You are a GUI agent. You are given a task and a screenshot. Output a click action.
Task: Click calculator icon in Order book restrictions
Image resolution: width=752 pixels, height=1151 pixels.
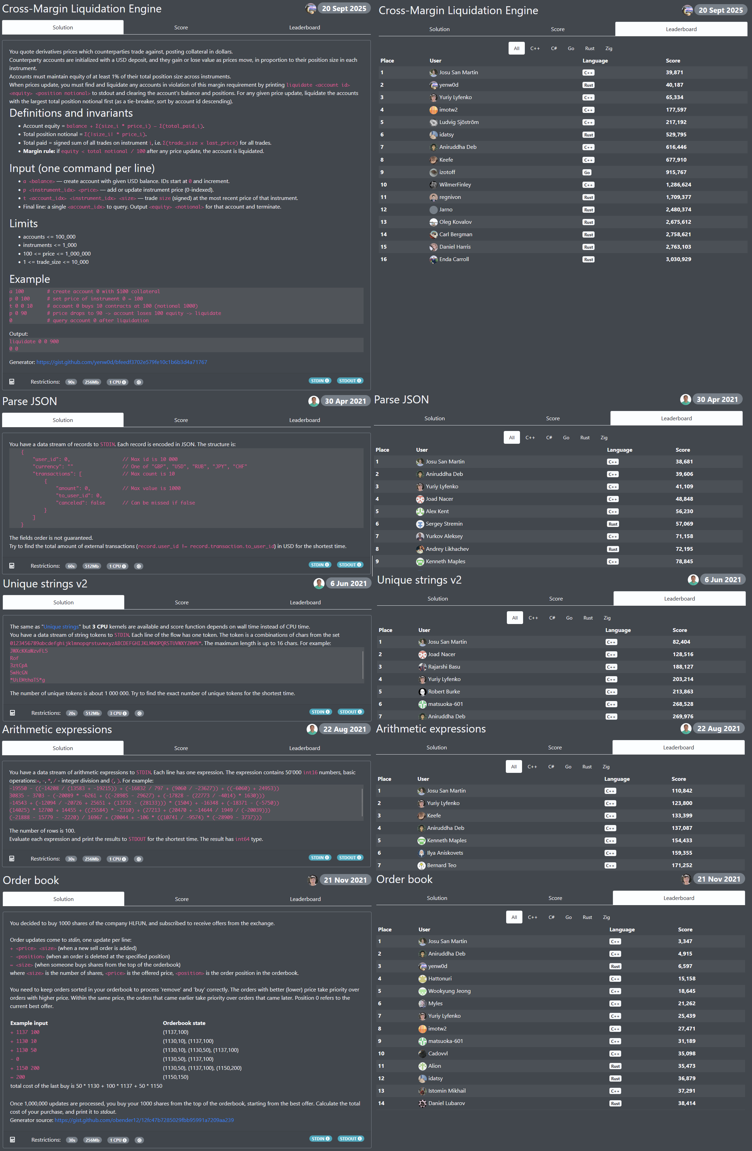[x=12, y=1140]
